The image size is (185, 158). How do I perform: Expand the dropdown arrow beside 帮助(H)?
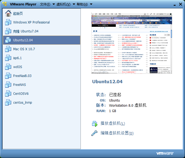pos(91,4)
